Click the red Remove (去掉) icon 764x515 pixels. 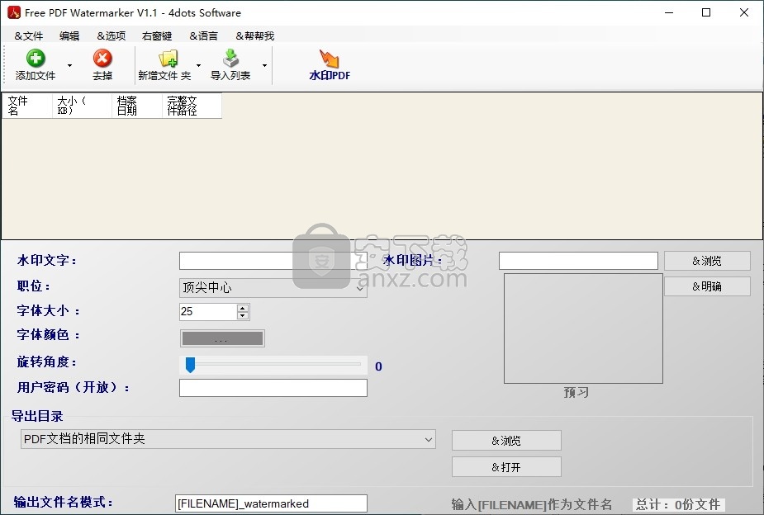click(102, 59)
